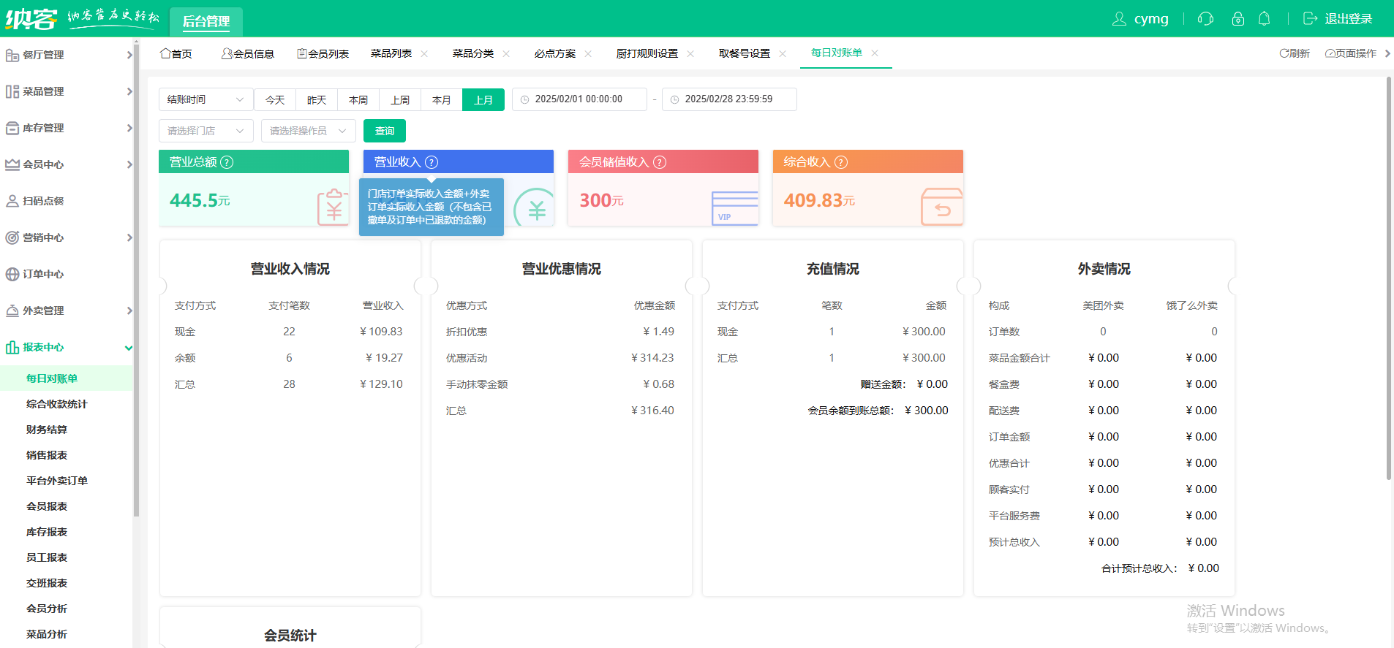This screenshot has height=648, width=1394.
Task: Click the cymg user profile icon
Action: coord(1119,19)
